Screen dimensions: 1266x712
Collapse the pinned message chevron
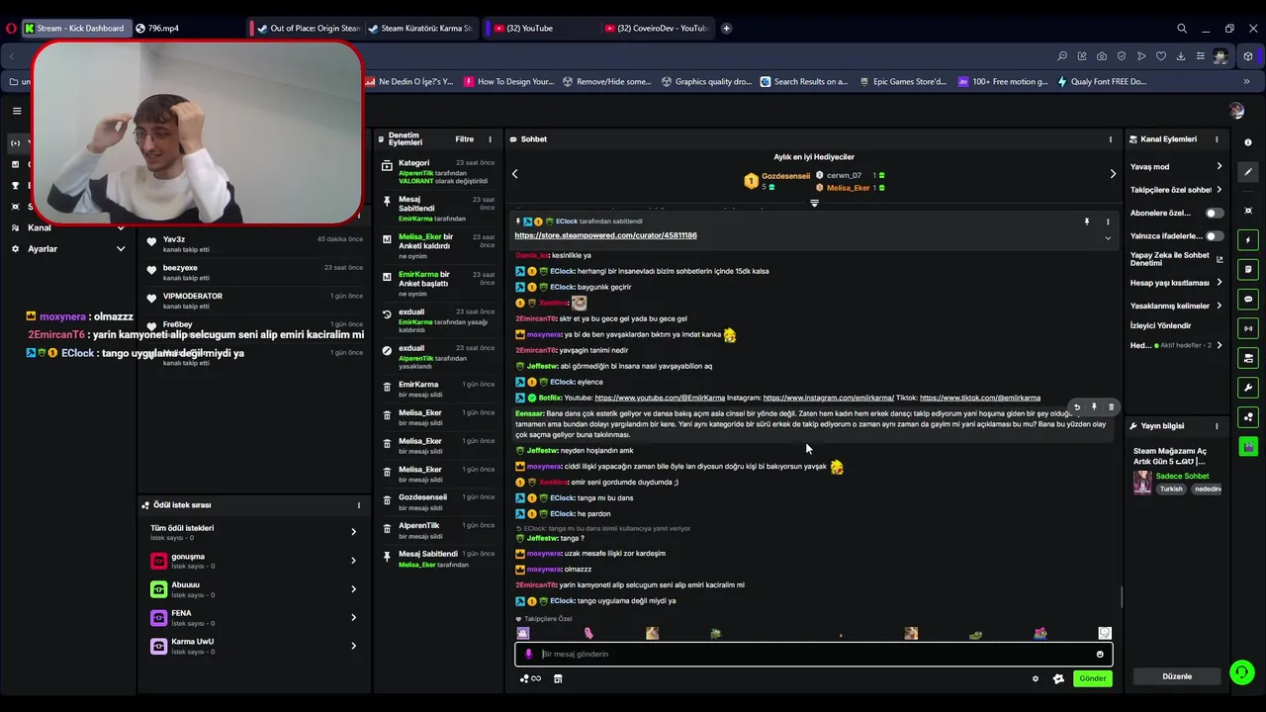coord(1108,238)
